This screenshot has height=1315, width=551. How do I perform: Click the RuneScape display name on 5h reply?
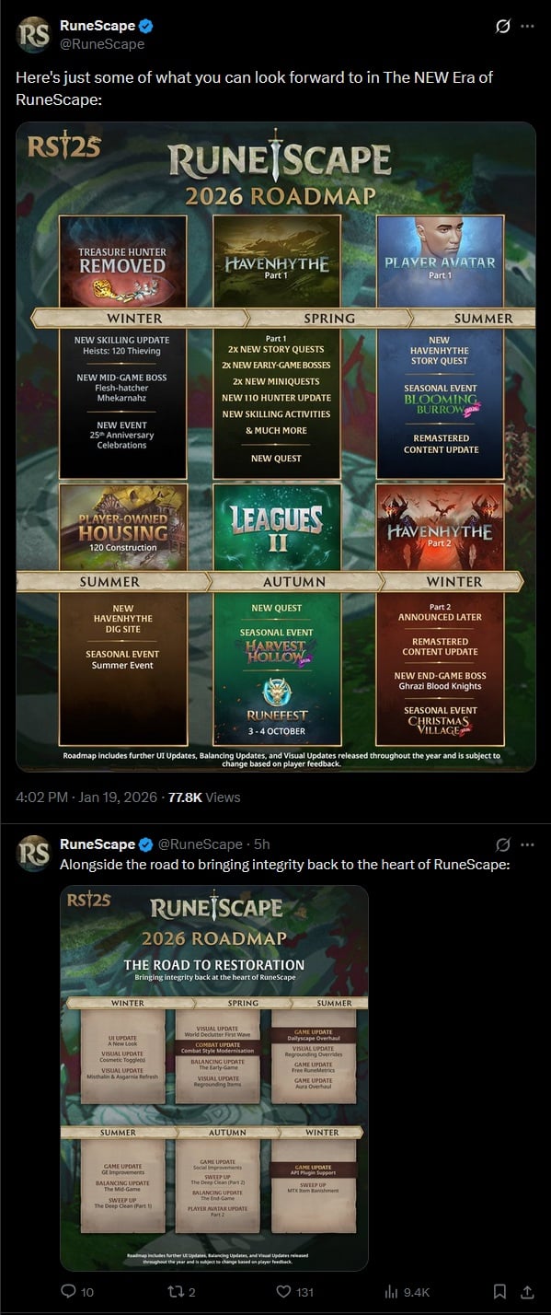pos(98,844)
